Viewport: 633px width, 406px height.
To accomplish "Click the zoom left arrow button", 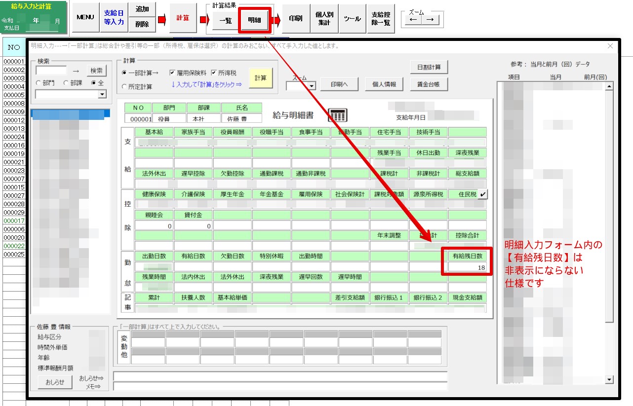I will [x=413, y=20].
